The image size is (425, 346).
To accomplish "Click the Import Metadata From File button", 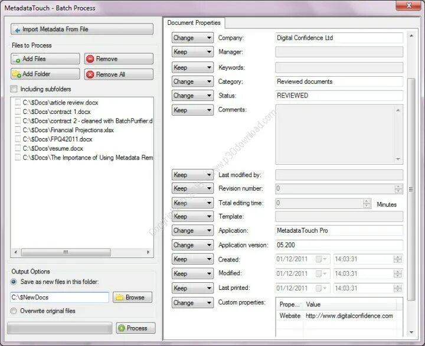I will click(82, 30).
